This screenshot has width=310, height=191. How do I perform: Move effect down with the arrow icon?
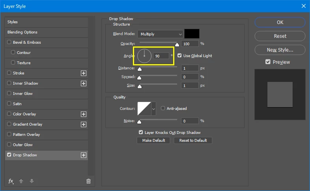click(32, 181)
